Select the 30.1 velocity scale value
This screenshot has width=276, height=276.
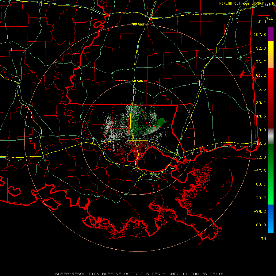click(261, 103)
